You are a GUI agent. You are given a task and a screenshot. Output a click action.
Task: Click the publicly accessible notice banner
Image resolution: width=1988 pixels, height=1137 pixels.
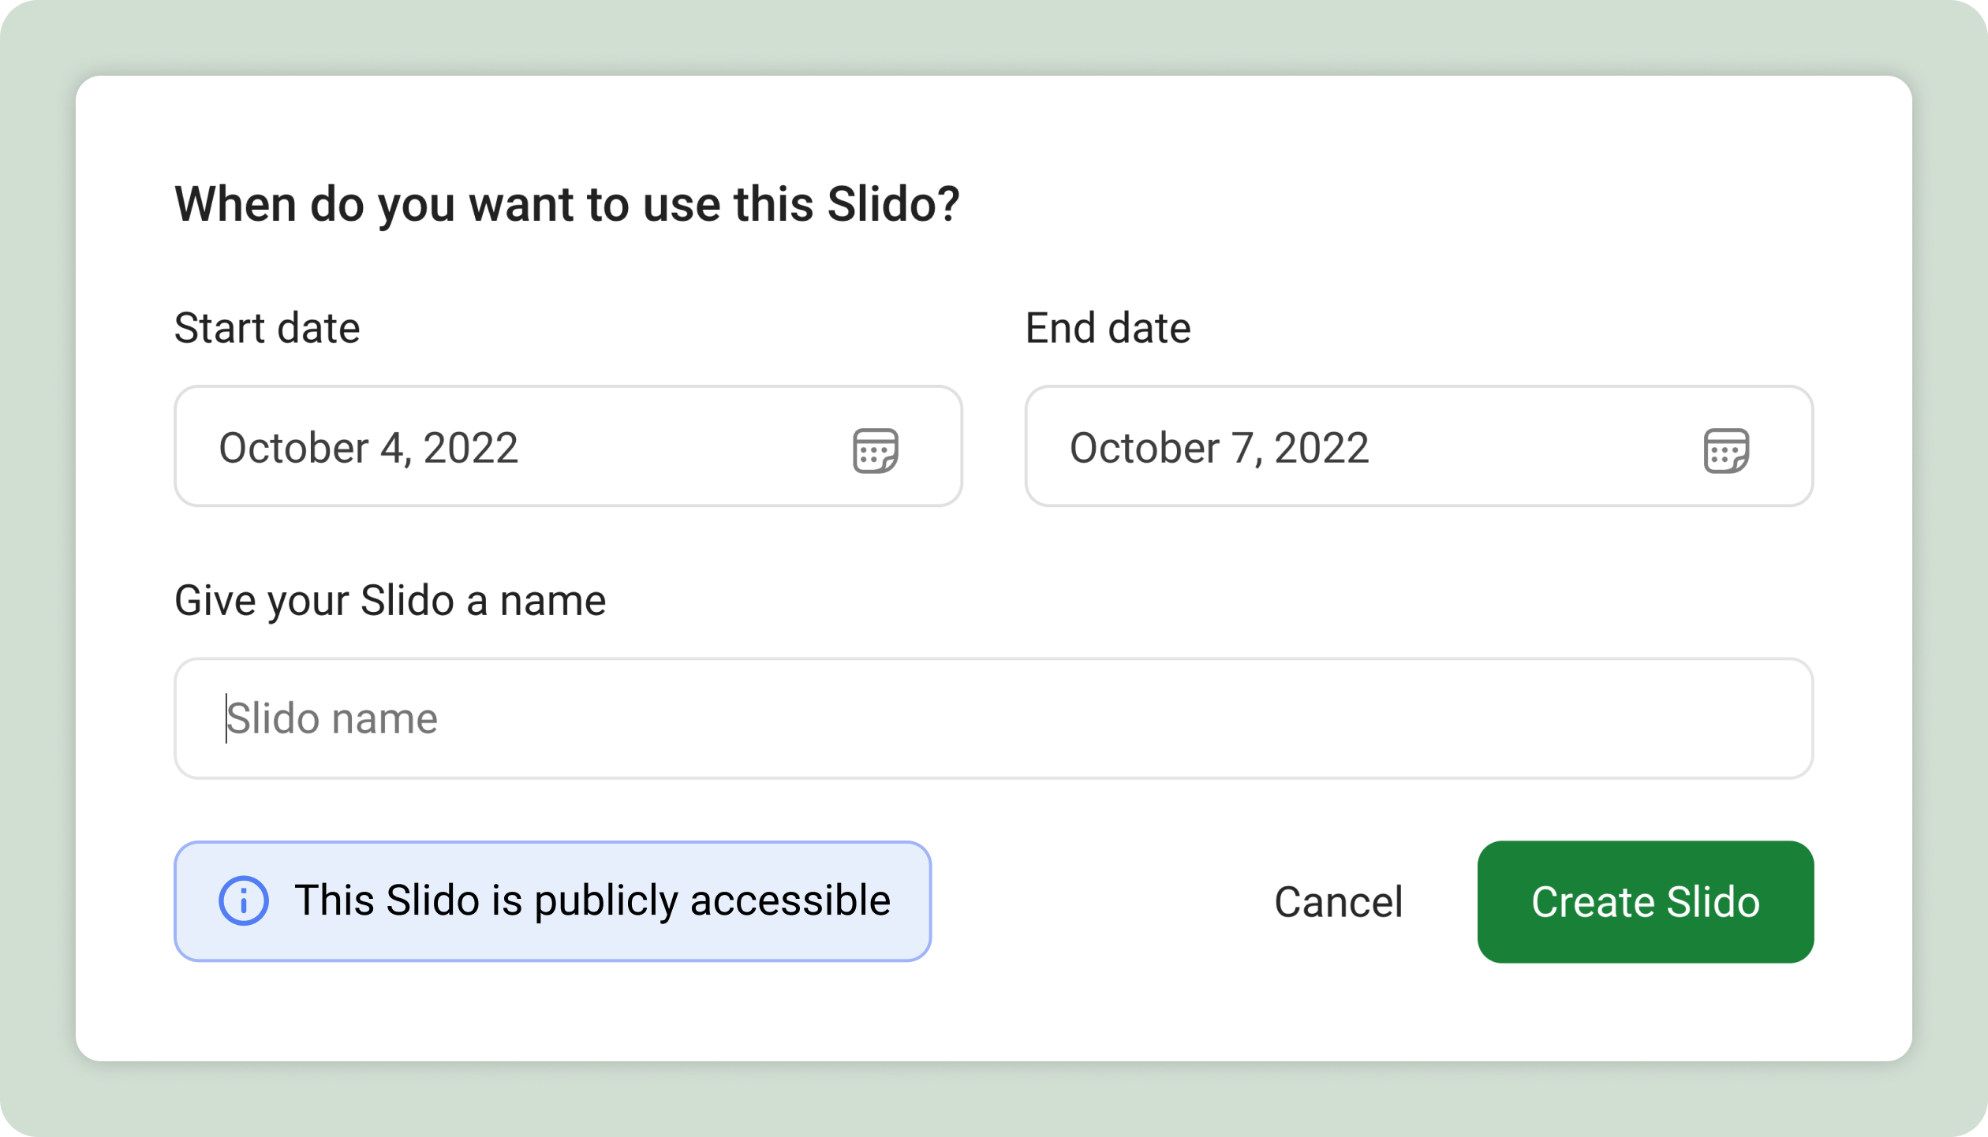[552, 901]
